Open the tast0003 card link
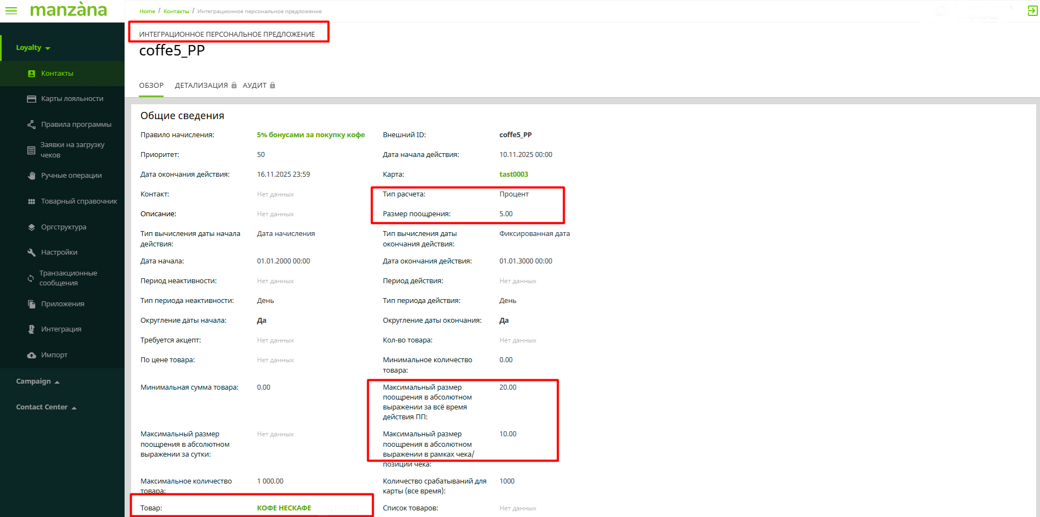 tap(513, 175)
